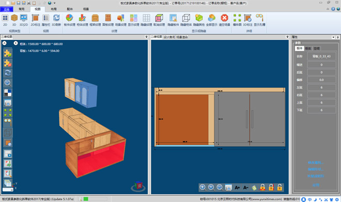Click the 修改属性 link

316,162
